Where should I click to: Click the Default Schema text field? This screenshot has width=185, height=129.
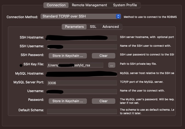click(x=82, y=111)
